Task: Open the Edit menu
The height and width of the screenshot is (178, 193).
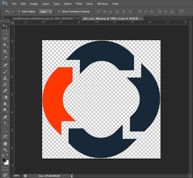Action: click(x=23, y=4)
